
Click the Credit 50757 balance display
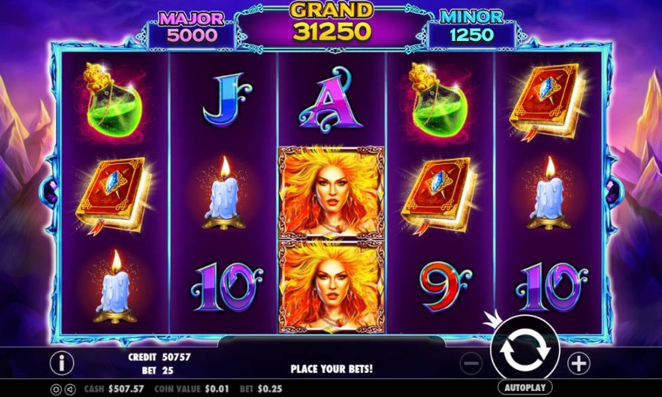(159, 357)
